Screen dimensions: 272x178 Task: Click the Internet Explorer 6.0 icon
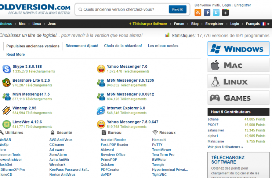pos(101,111)
